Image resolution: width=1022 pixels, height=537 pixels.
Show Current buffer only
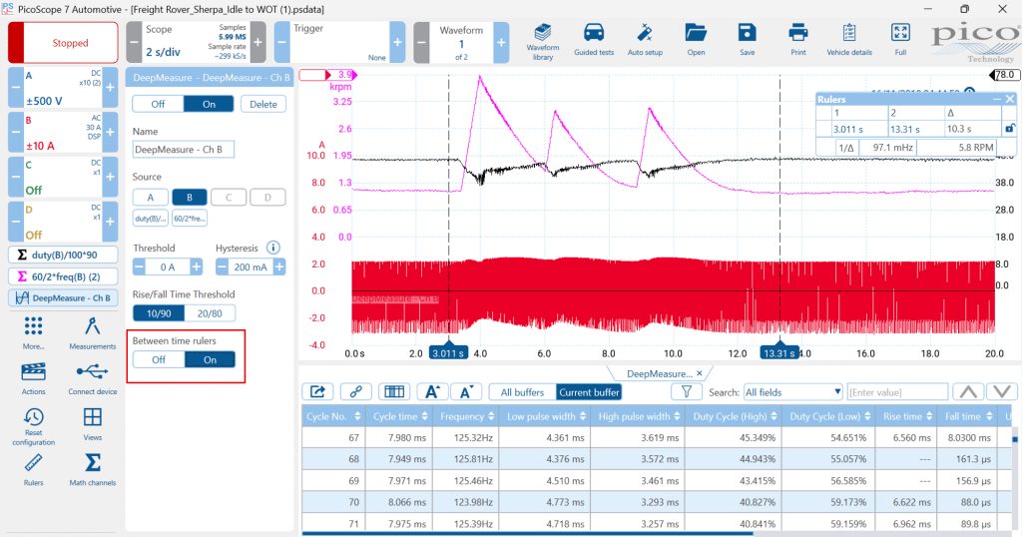pos(589,392)
